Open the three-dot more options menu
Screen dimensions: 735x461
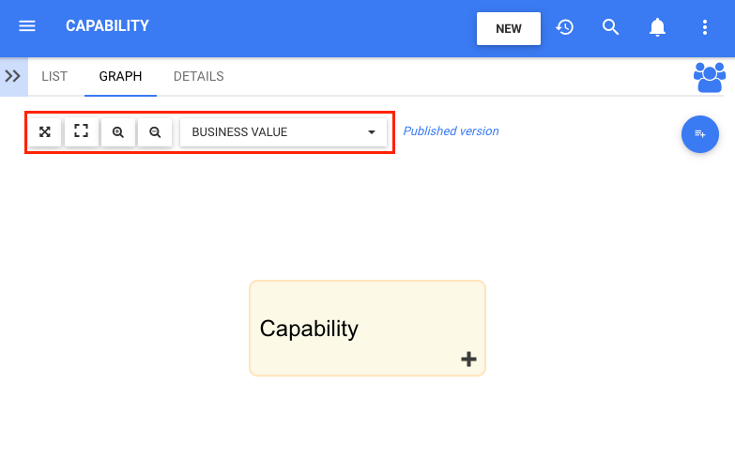tap(705, 27)
